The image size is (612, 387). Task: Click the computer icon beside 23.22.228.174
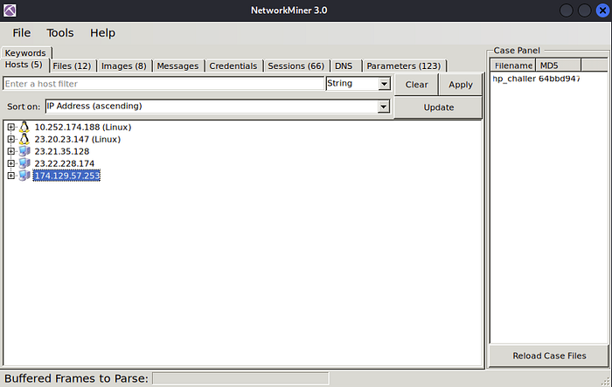pos(24,163)
